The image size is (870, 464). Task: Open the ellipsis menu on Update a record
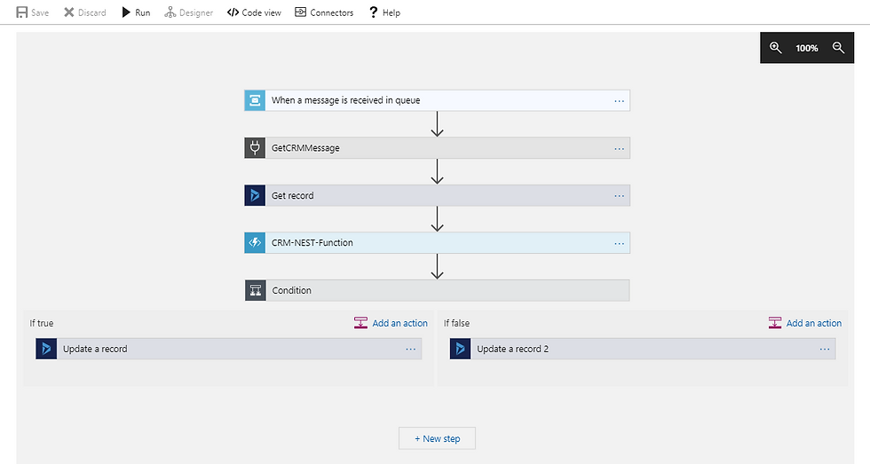pyautogui.click(x=410, y=350)
